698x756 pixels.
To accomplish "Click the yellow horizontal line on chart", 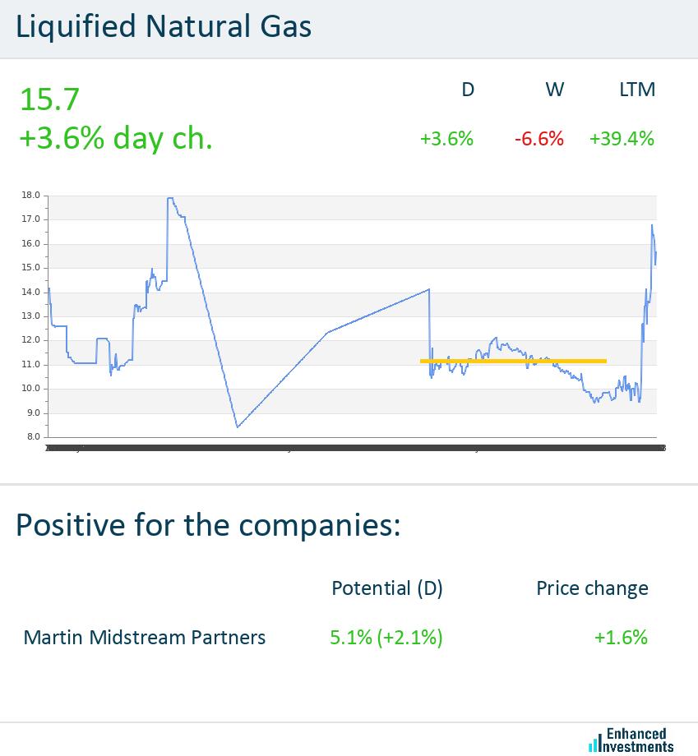I will pos(513,361).
